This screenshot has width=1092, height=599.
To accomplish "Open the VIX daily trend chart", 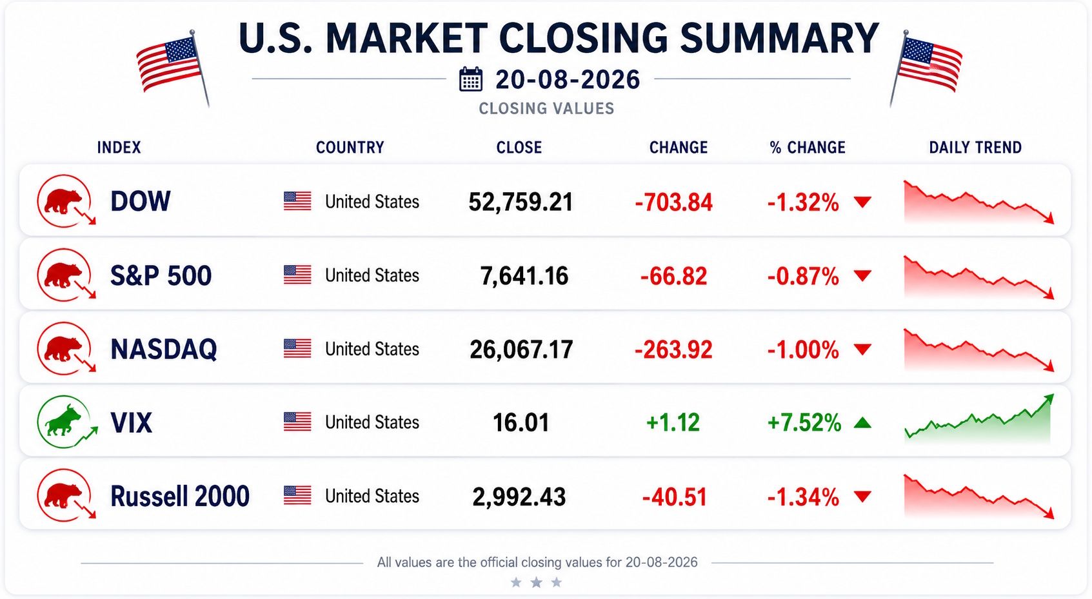I will pos(979,419).
